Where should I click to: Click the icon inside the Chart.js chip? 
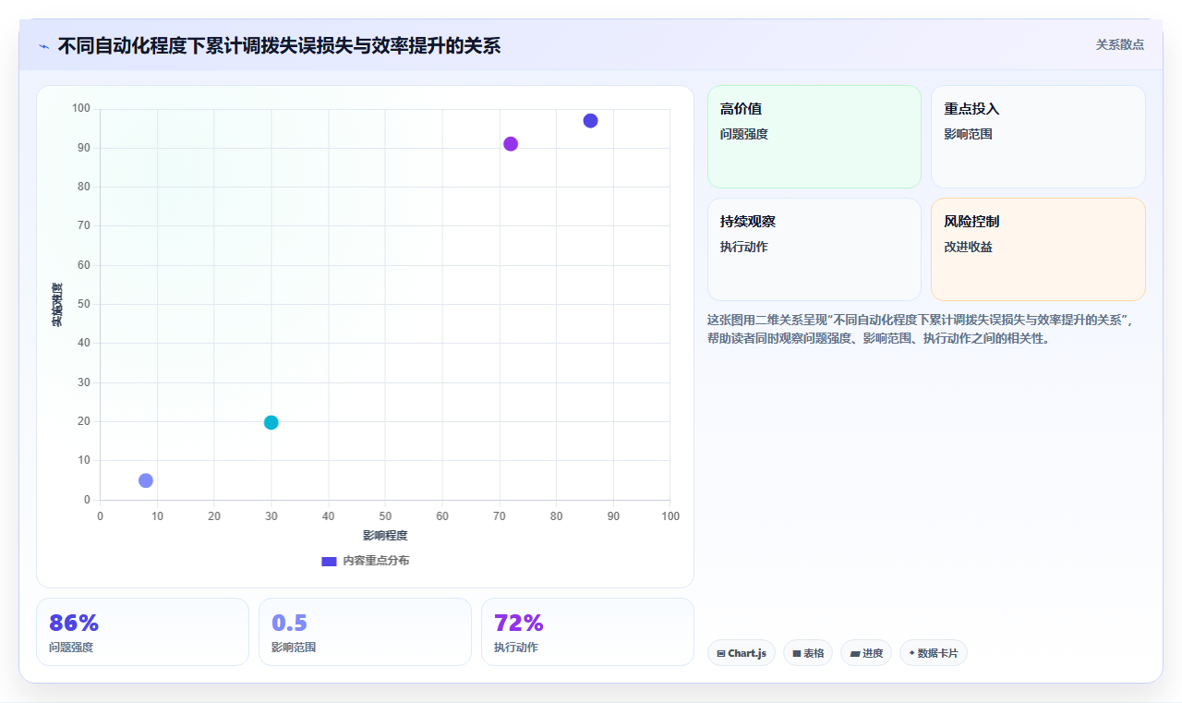(721, 653)
